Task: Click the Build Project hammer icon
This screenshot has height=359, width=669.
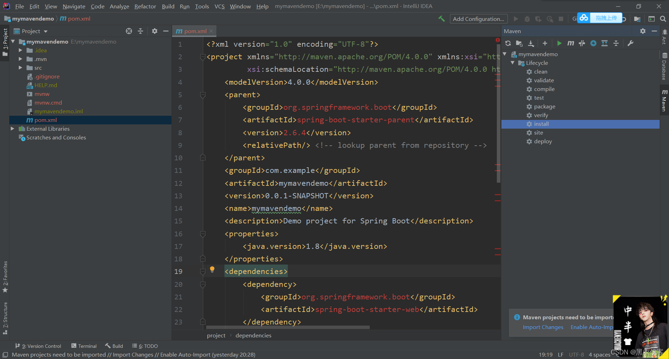Action: [441, 19]
